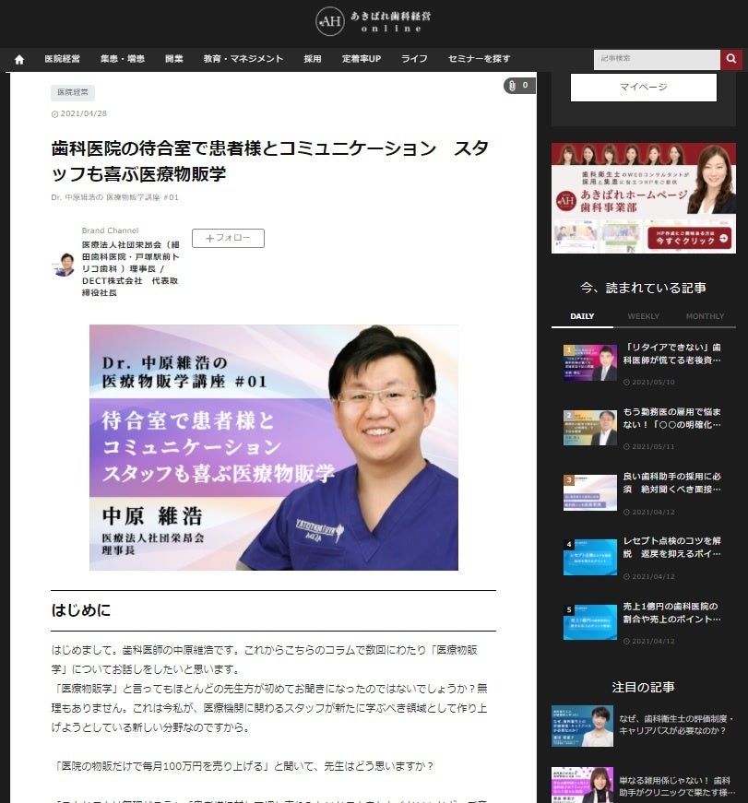The image size is (748, 803).
Task: Click the paperclip icon showing 0 count
Action: pos(513,85)
